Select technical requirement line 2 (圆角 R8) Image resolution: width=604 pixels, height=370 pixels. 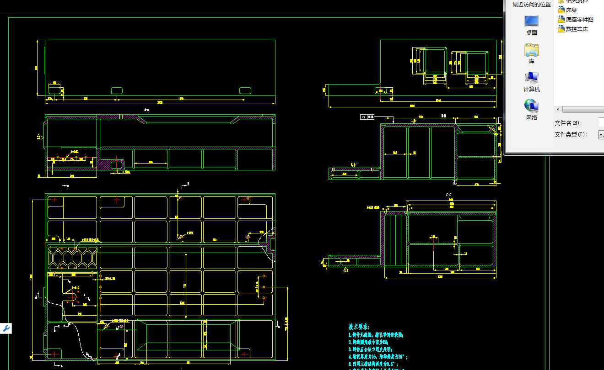368,342
